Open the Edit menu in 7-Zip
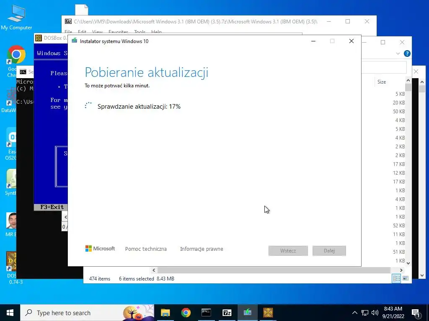Image resolution: width=429 pixels, height=321 pixels. pyautogui.click(x=82, y=32)
